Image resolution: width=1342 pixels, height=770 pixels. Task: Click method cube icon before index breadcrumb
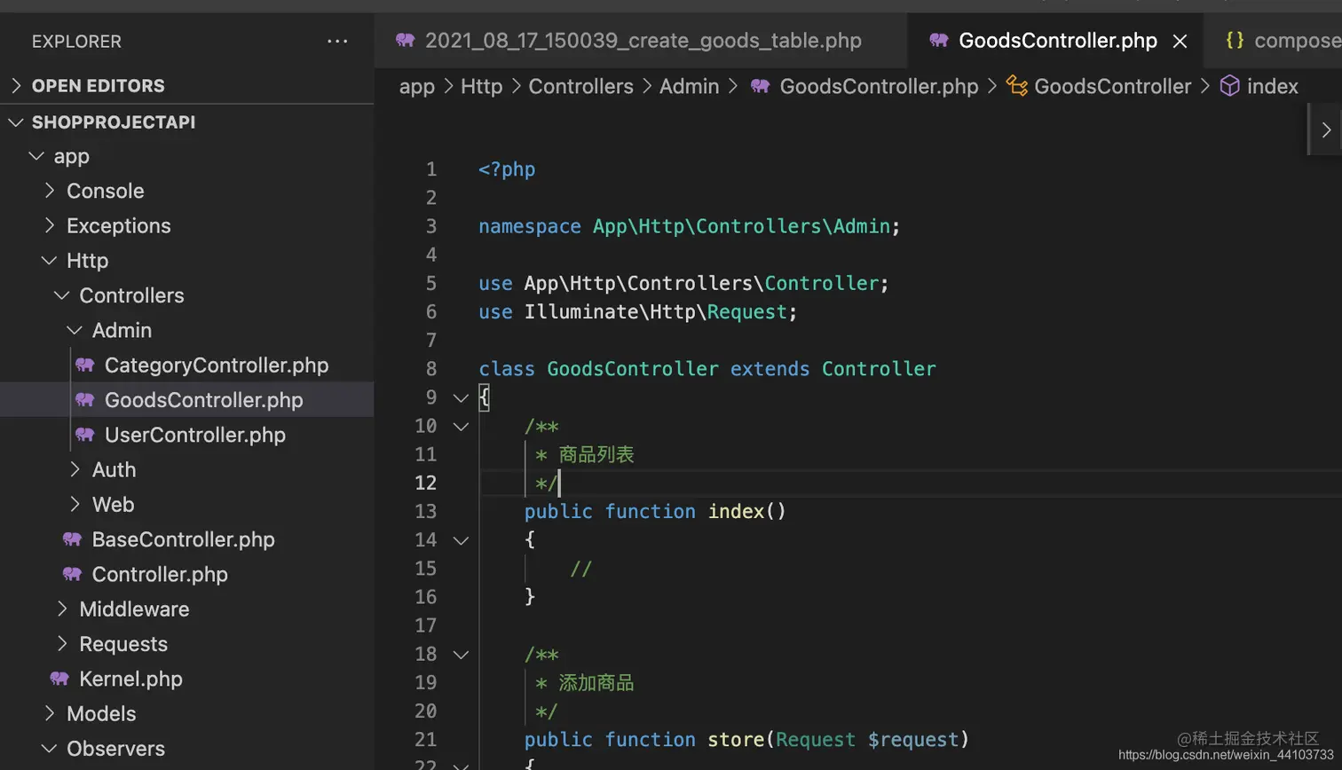(1229, 86)
